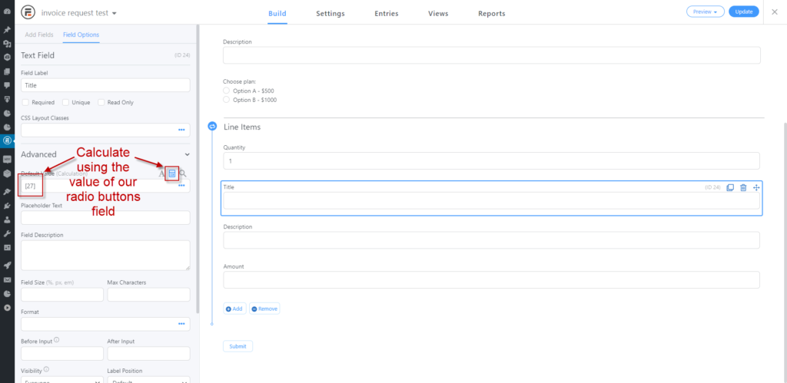Viewport: 787px width, 383px height.
Task: Select the magnifier lookup default value icon
Action: click(x=183, y=173)
